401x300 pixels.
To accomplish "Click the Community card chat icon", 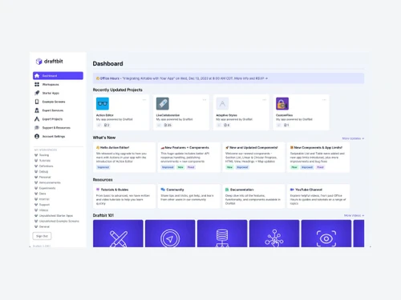I will pos(163,190).
